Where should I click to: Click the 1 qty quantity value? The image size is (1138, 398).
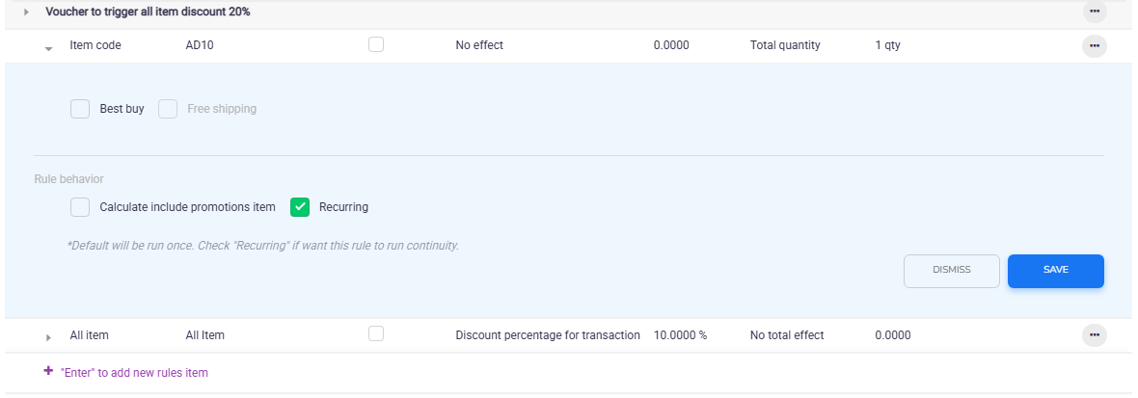point(887,44)
